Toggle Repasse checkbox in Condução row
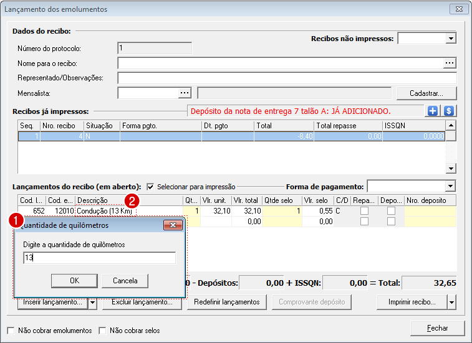Image resolution: width=472 pixels, height=343 pixels. [364, 211]
